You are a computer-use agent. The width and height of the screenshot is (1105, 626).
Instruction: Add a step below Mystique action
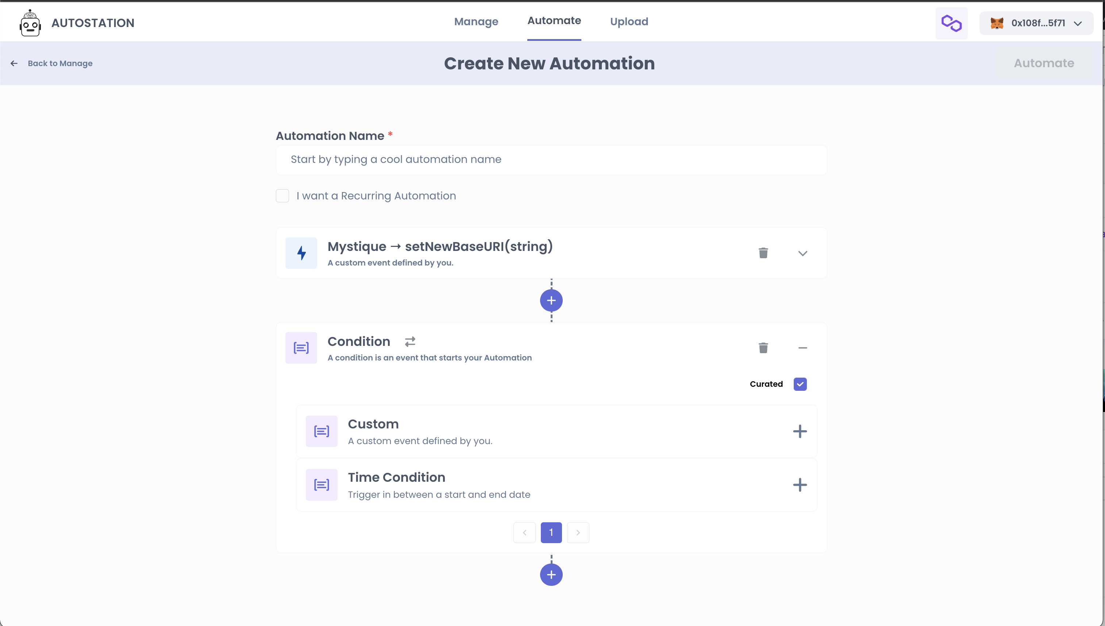pyautogui.click(x=551, y=301)
